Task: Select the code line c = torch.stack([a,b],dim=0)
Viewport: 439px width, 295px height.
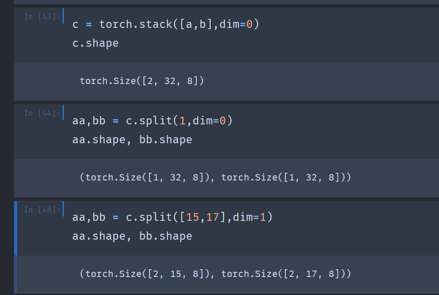Action: point(166,24)
